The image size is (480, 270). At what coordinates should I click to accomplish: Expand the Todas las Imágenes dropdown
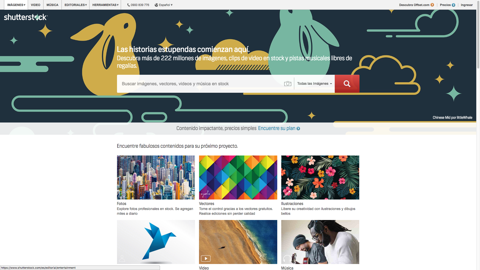[314, 84]
